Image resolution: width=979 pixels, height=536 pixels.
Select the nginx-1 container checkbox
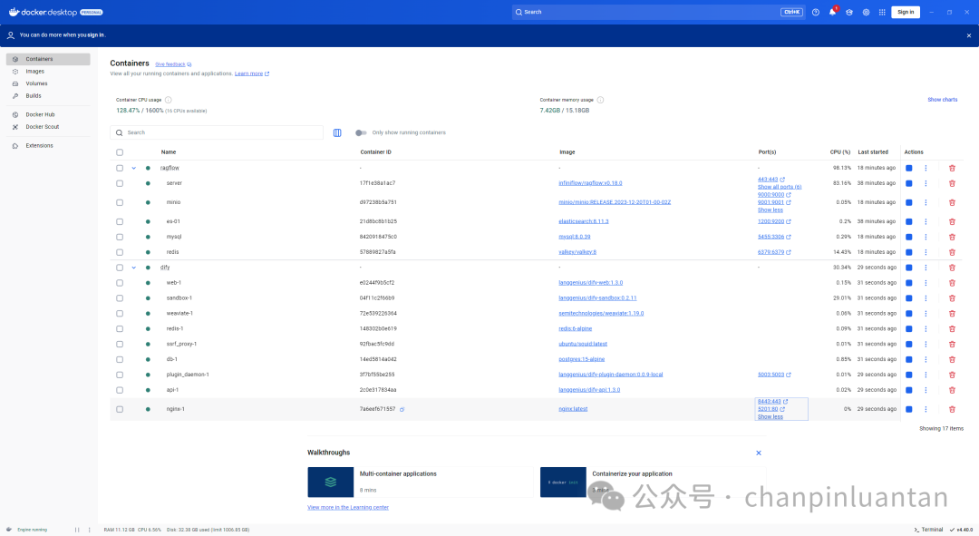pos(120,410)
